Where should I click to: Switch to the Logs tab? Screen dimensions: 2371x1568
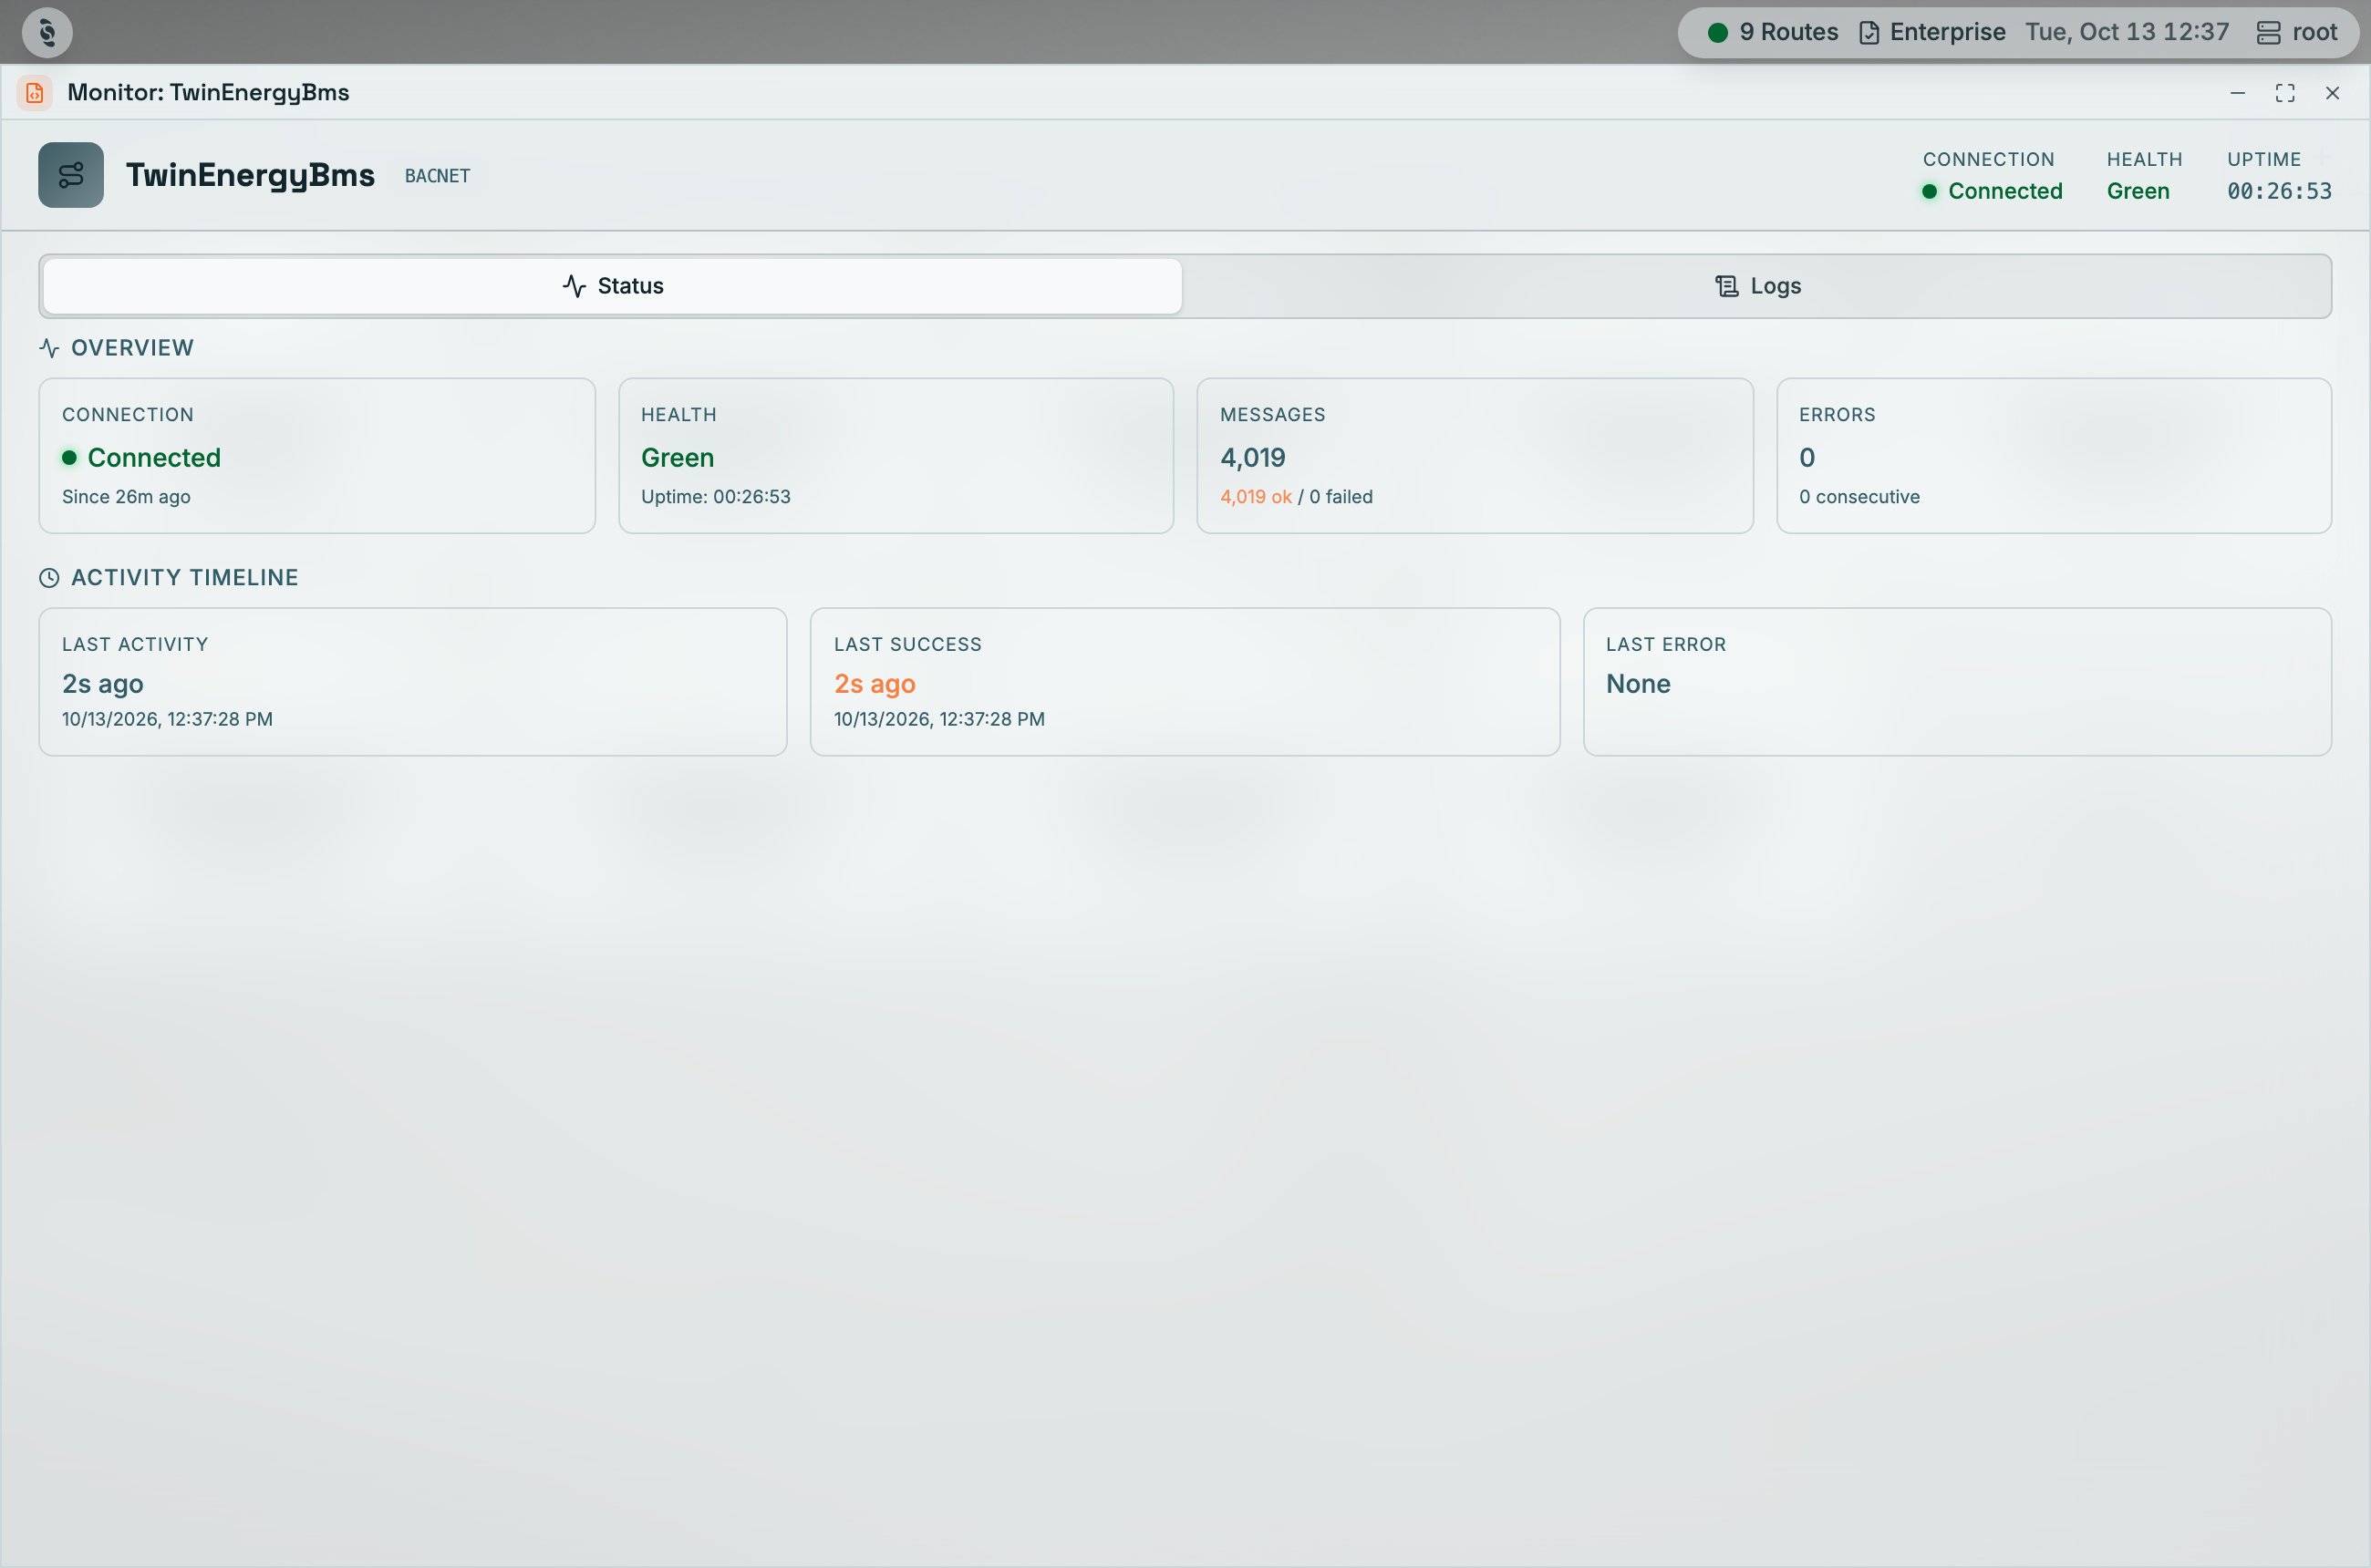(x=1756, y=286)
